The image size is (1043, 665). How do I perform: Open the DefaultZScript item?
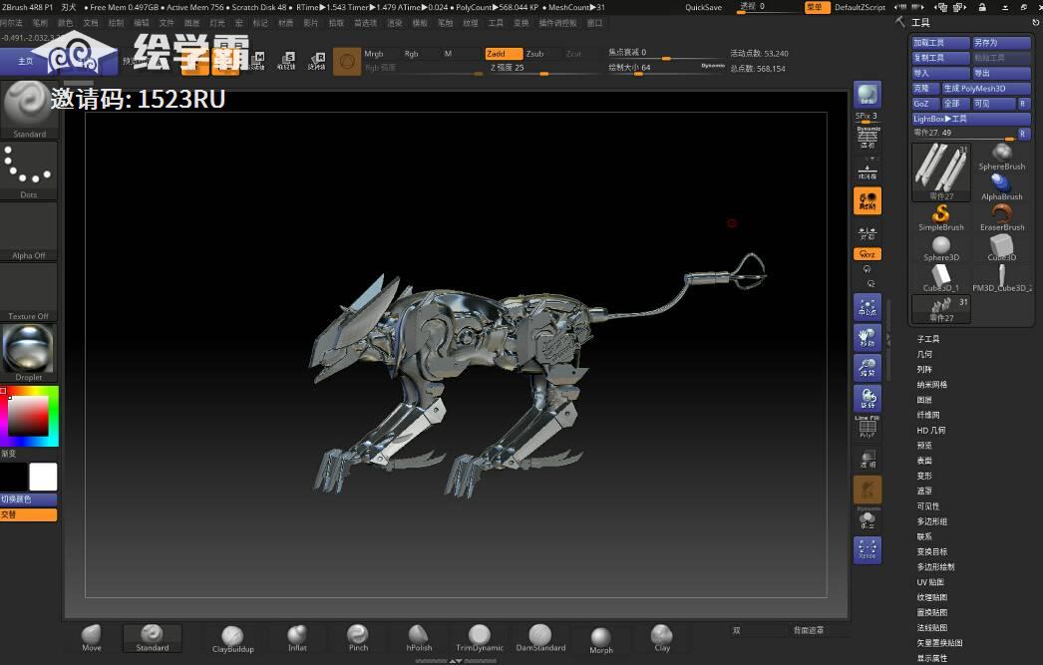pos(860,7)
